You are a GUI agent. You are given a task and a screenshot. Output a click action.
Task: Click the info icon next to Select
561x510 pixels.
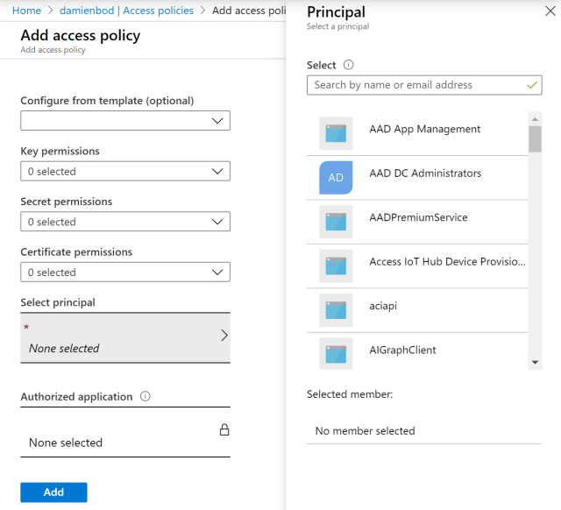point(348,65)
